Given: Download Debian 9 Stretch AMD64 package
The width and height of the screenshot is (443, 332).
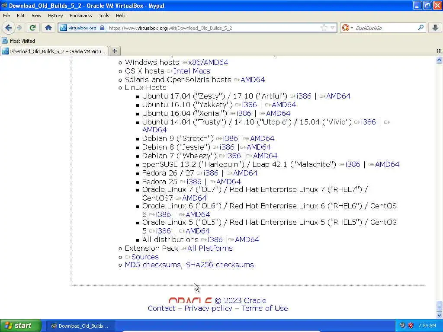Looking at the screenshot, I should pyautogui.click(x=262, y=138).
